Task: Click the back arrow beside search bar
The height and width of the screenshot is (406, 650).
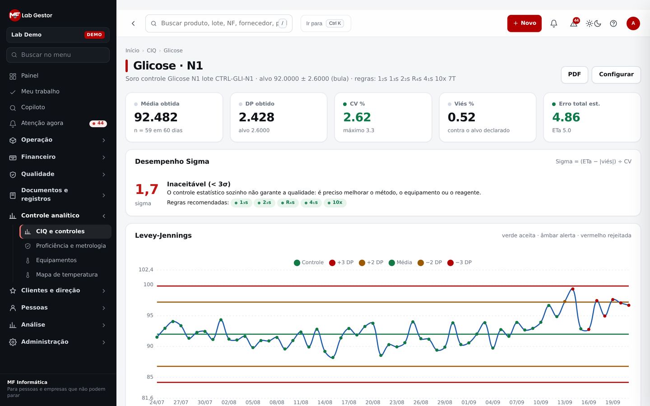Action: (x=133, y=23)
